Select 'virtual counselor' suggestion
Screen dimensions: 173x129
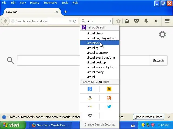[x=99, y=53]
